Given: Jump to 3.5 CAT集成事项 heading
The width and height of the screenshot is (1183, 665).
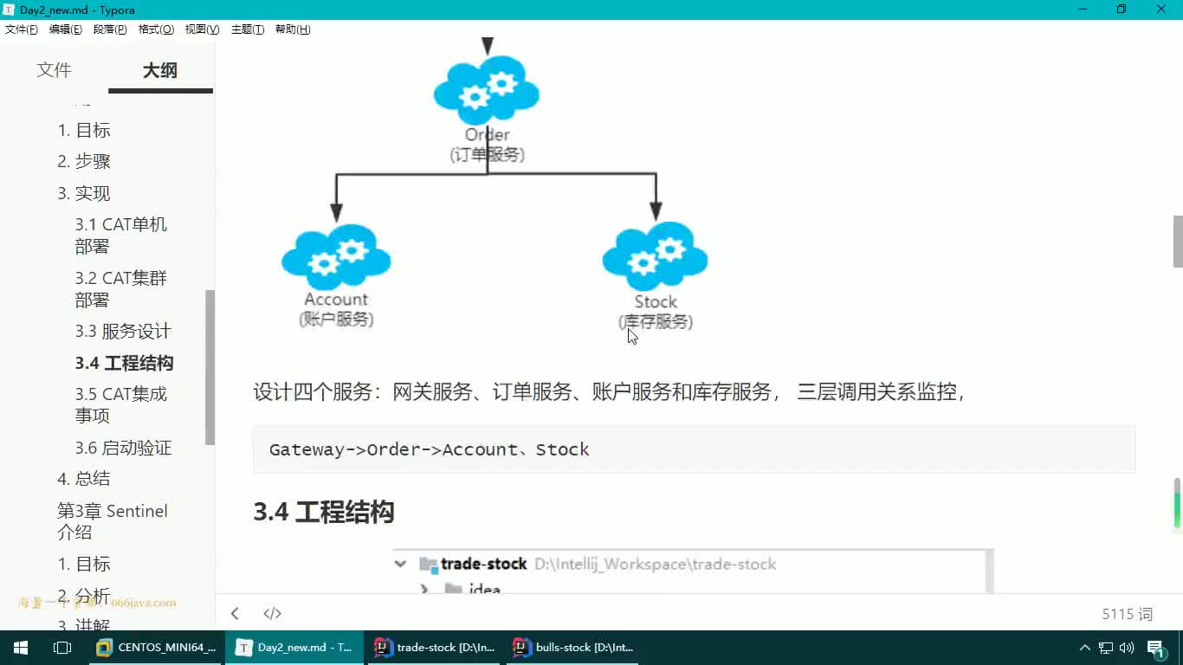Looking at the screenshot, I should pyautogui.click(x=121, y=405).
